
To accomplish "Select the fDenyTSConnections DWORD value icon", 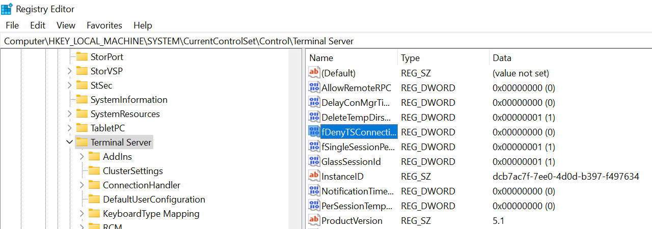I will pos(314,132).
